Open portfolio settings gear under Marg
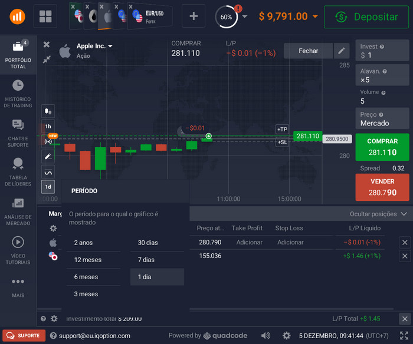 pos(53,228)
